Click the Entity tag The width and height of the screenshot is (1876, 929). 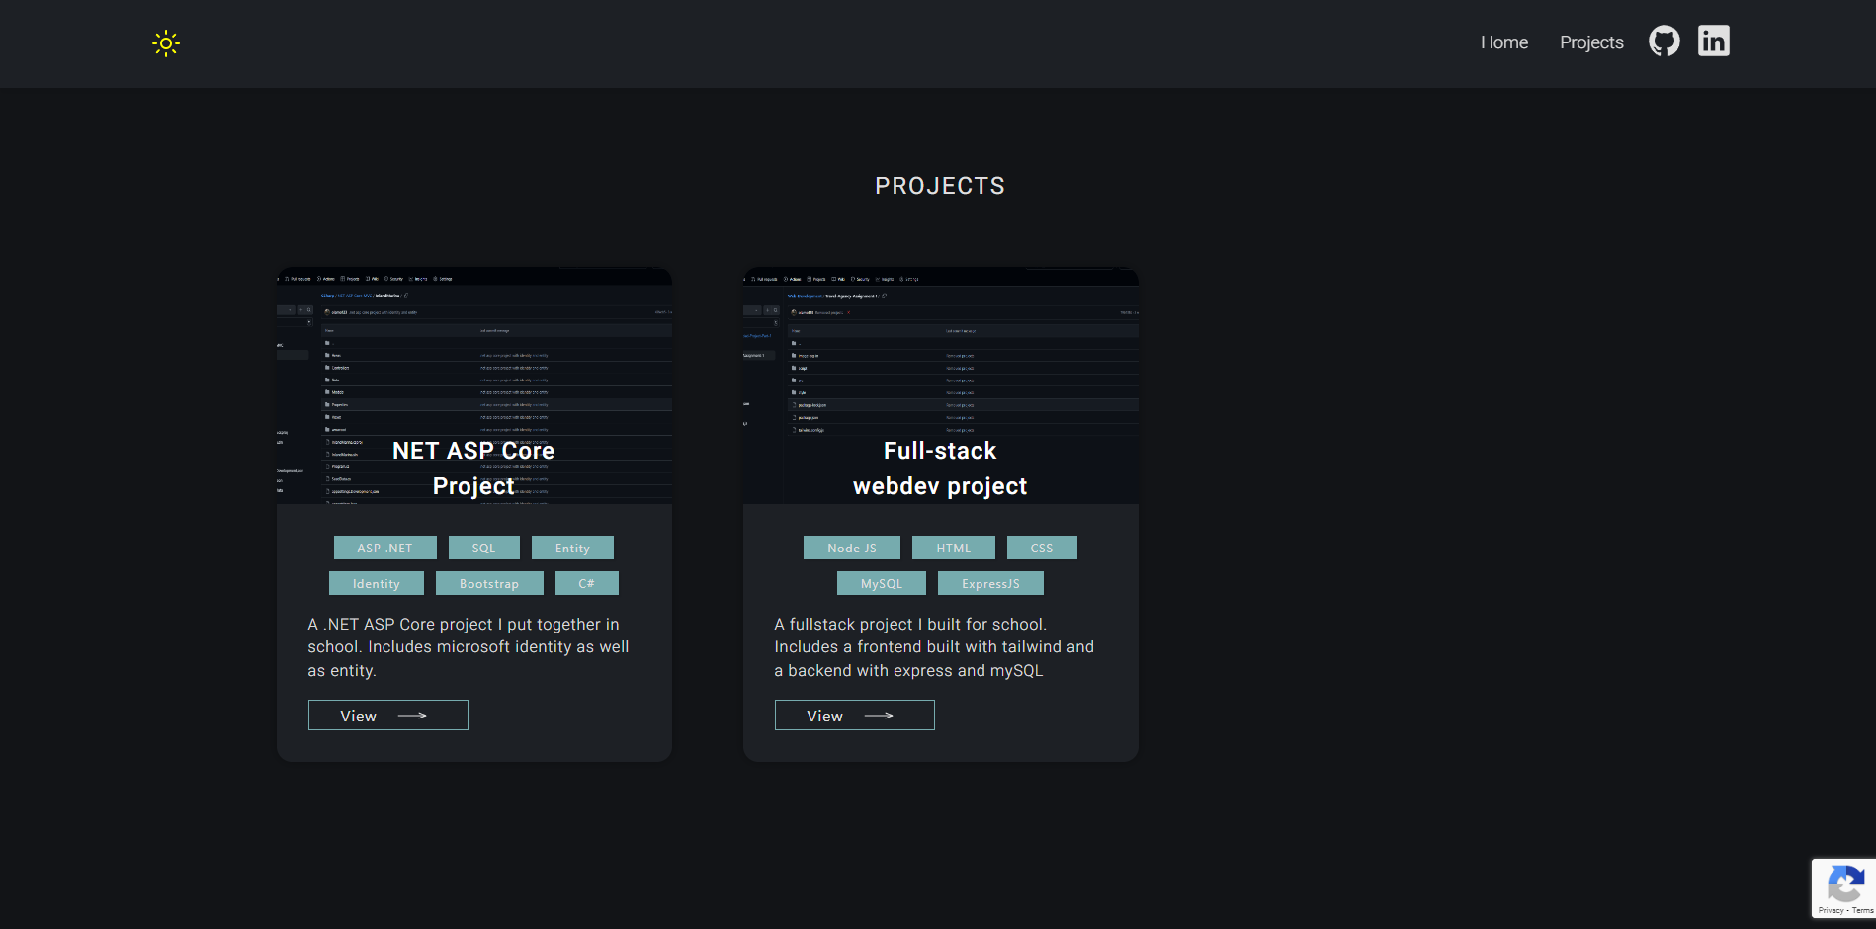572,548
